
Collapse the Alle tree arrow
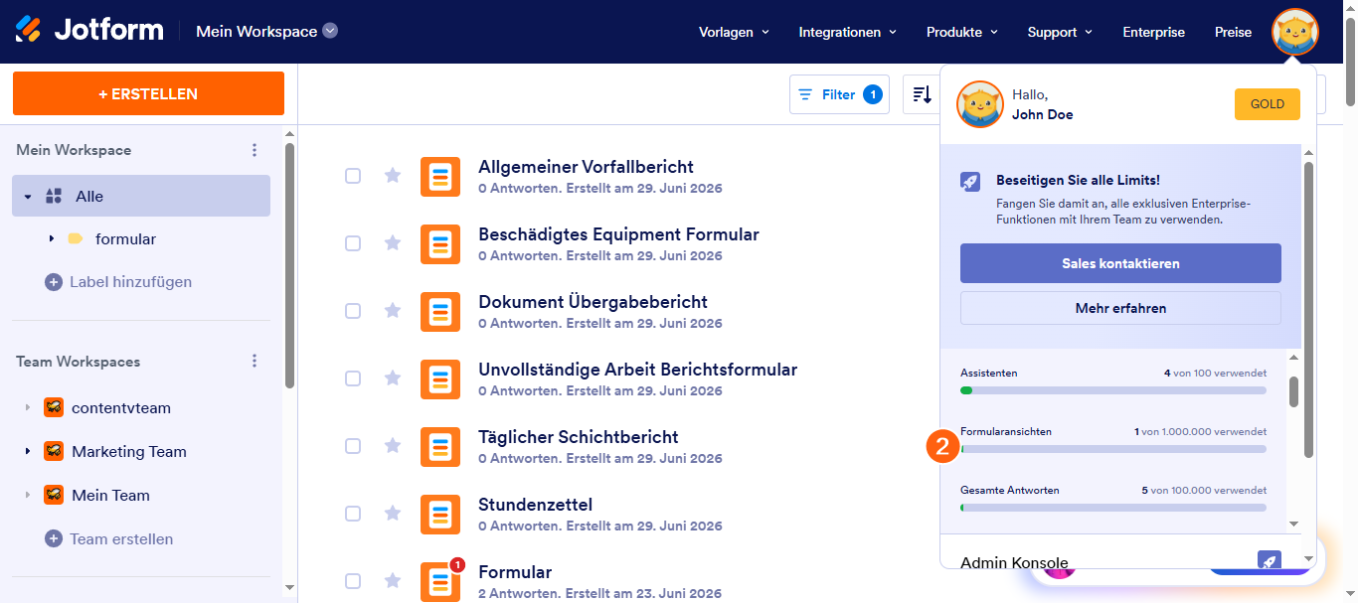coord(28,197)
